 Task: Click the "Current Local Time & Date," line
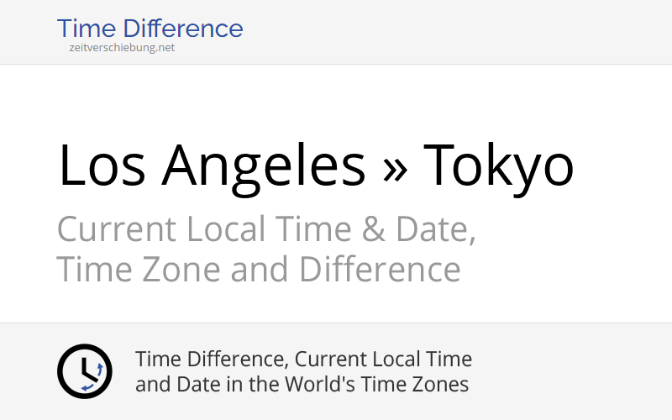tap(266, 229)
